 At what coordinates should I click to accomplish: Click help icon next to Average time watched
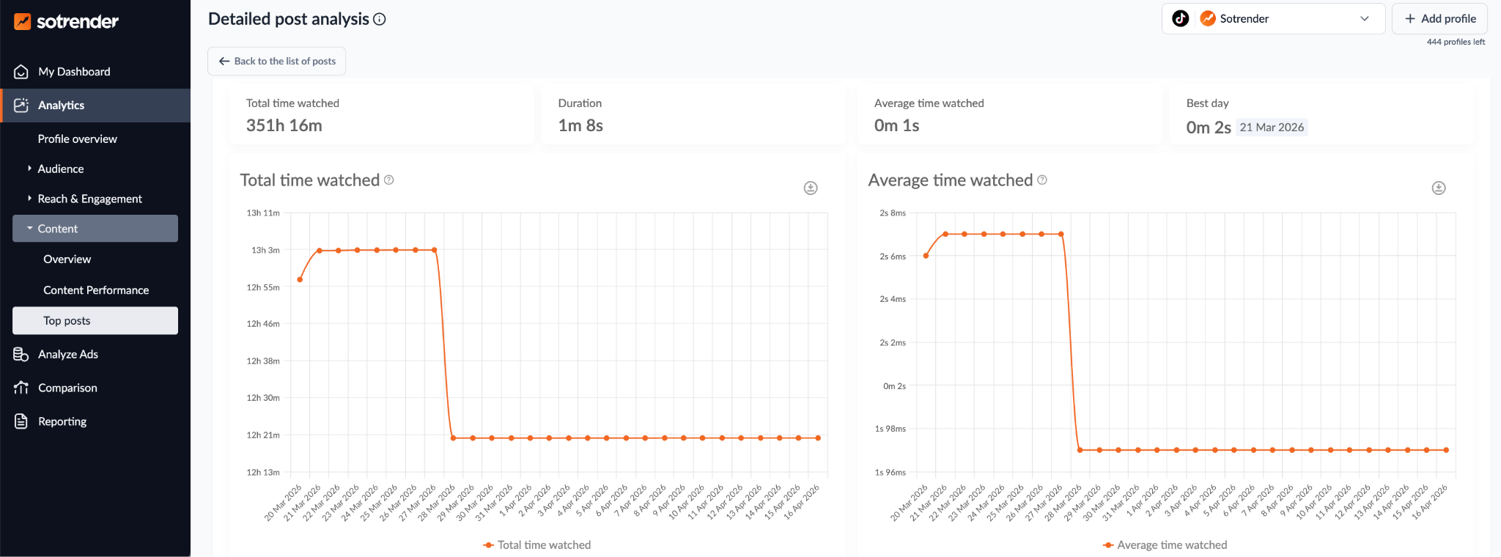pyautogui.click(x=1042, y=180)
